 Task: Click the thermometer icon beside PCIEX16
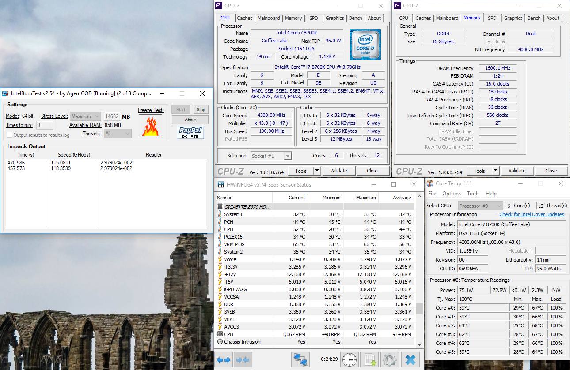(220, 237)
